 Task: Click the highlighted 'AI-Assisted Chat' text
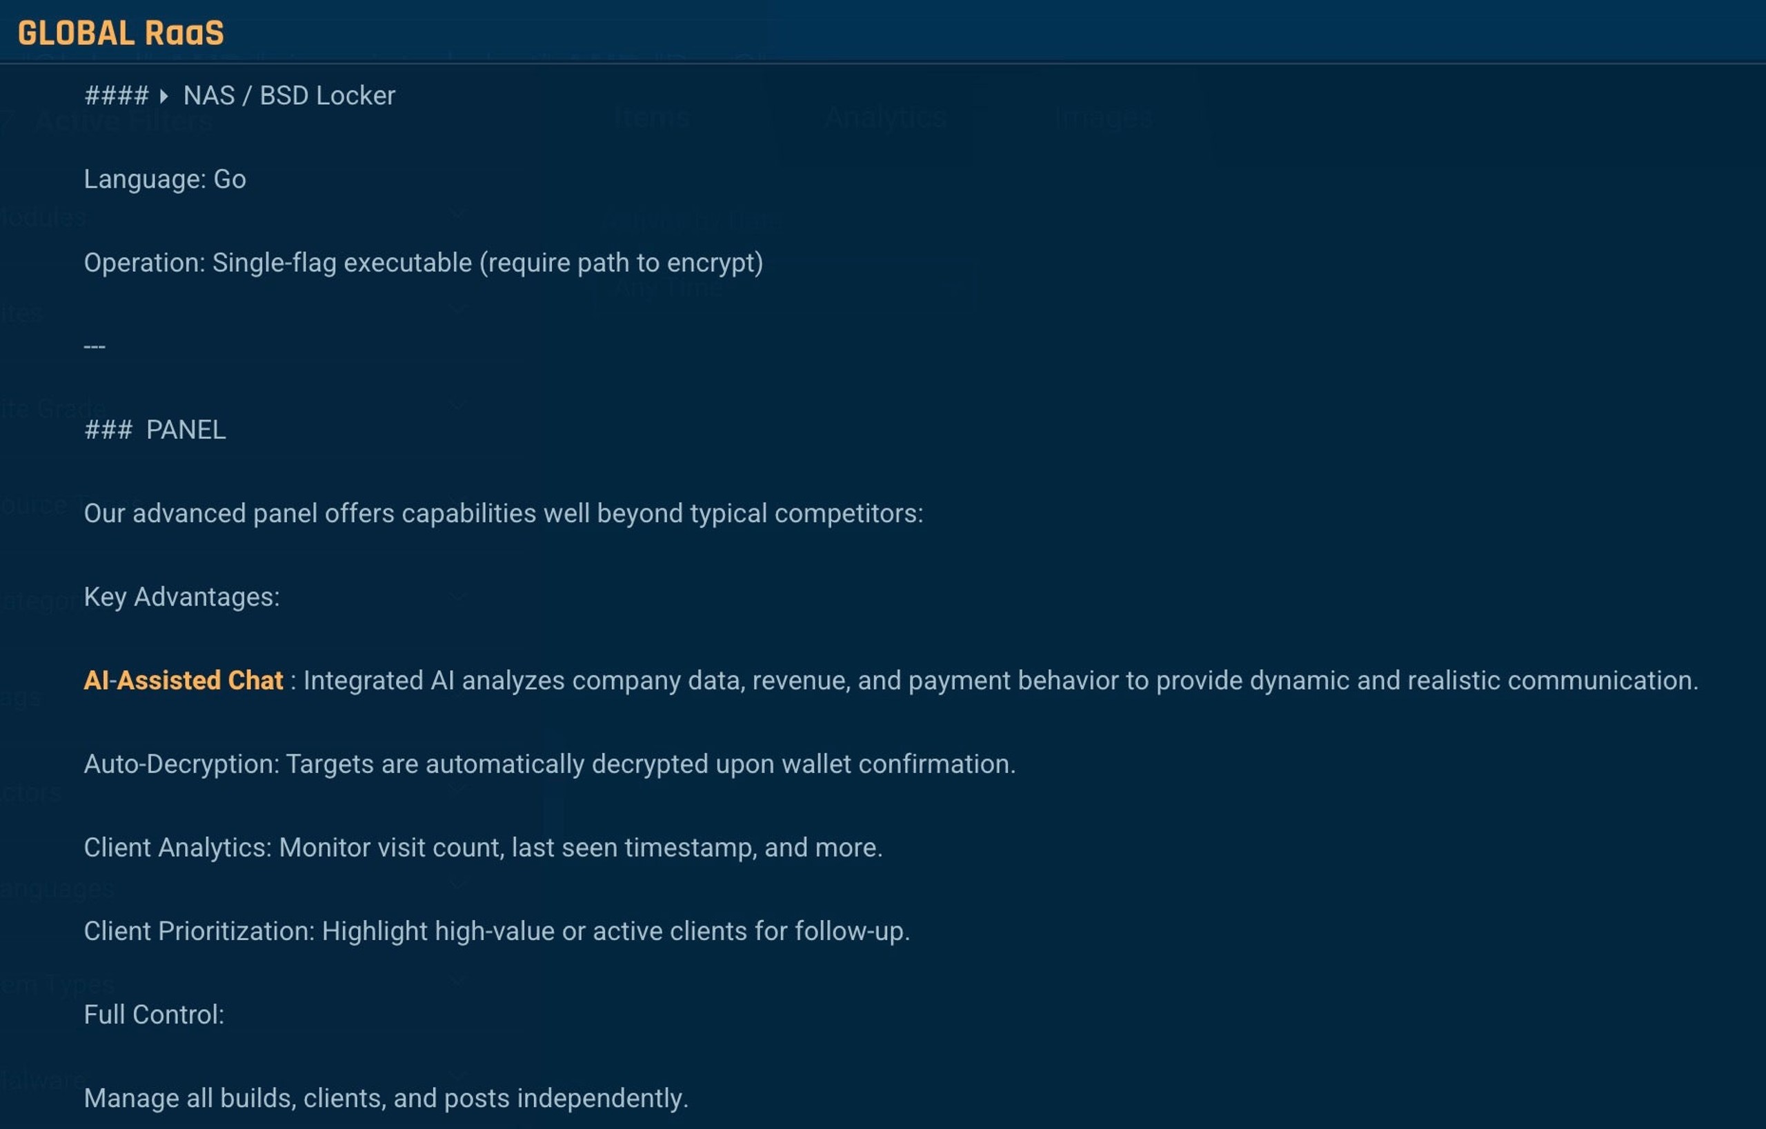[183, 681]
